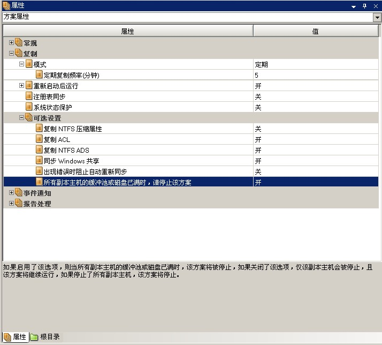Click the icon beside 复制 NTFS 压缩属性

coord(39,129)
